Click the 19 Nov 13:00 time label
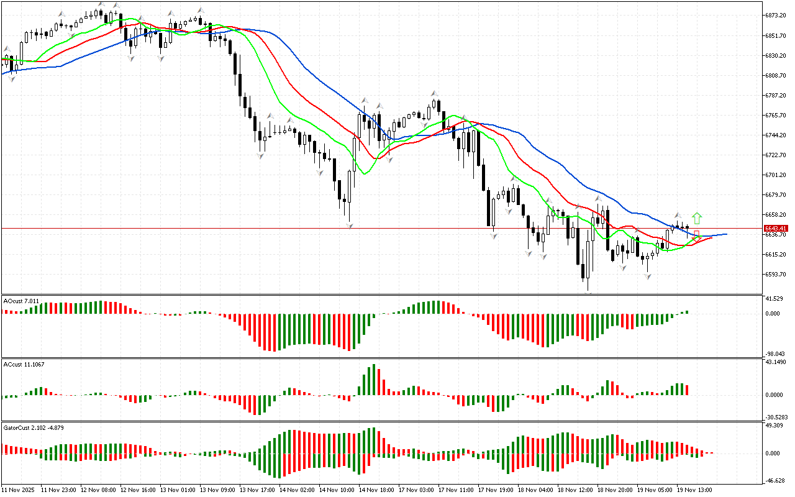Image resolution: width=795 pixels, height=497 pixels. [x=694, y=490]
